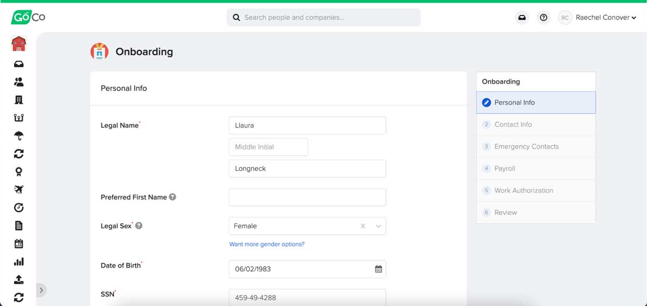Click the bottom sync arrows icon in sidebar
Screen dimensions: 647x306
pos(19,297)
